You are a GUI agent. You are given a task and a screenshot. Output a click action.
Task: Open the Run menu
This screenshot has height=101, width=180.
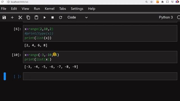[37, 9]
